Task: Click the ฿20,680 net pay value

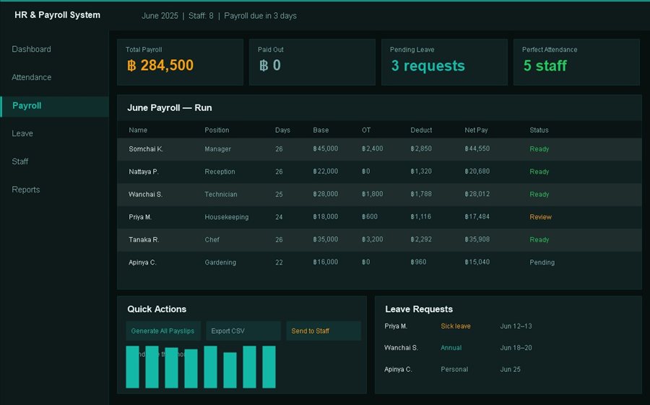Action: [x=477, y=172]
